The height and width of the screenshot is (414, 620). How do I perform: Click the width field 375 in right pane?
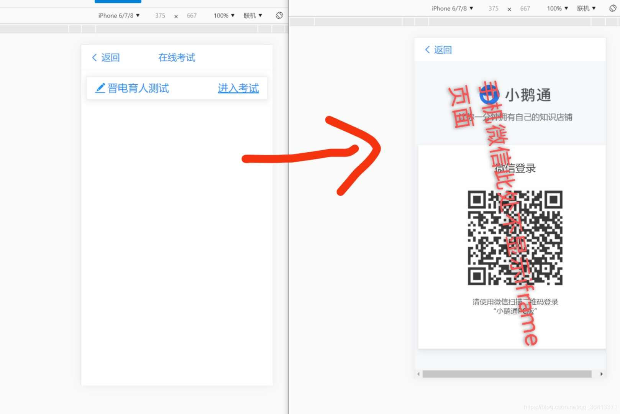(494, 8)
